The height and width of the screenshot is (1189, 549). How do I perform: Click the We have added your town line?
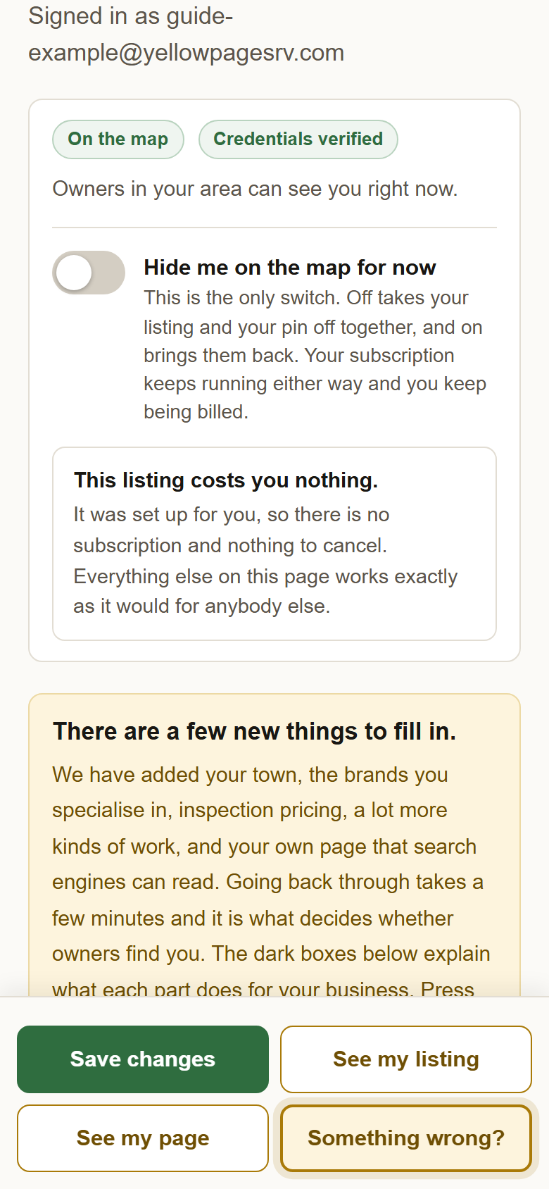click(250, 775)
